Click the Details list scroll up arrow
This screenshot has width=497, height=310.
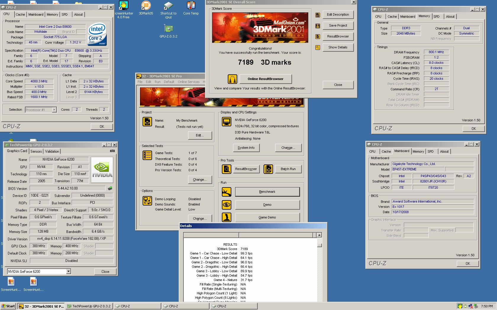(319, 235)
